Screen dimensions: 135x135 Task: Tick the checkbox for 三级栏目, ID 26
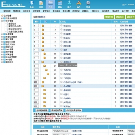[62, 70]
